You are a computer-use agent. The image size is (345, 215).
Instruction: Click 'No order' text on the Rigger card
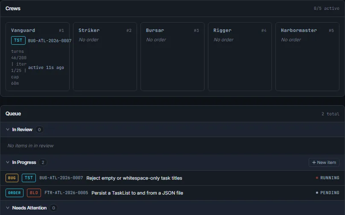pos(224,40)
